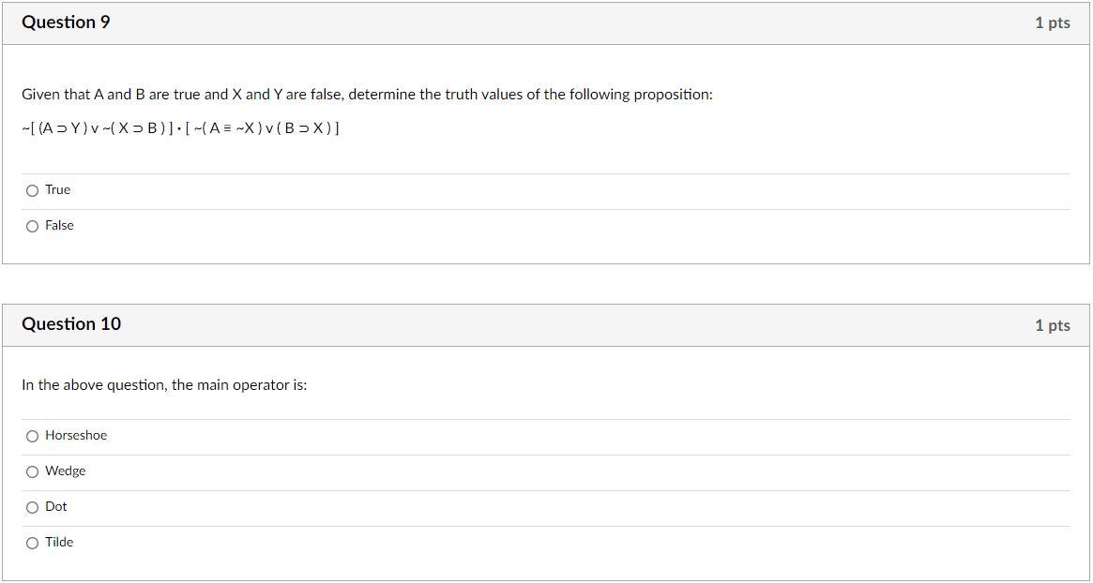Click the word True answer label
Screen dimensions: 1093x583
58,190
